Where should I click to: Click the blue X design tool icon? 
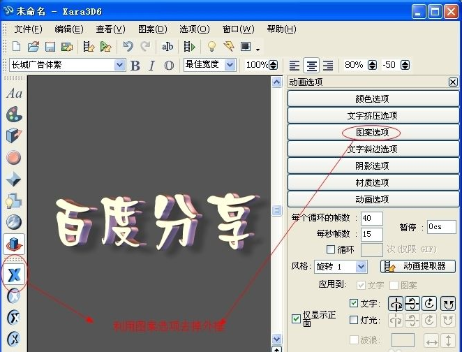point(14,274)
